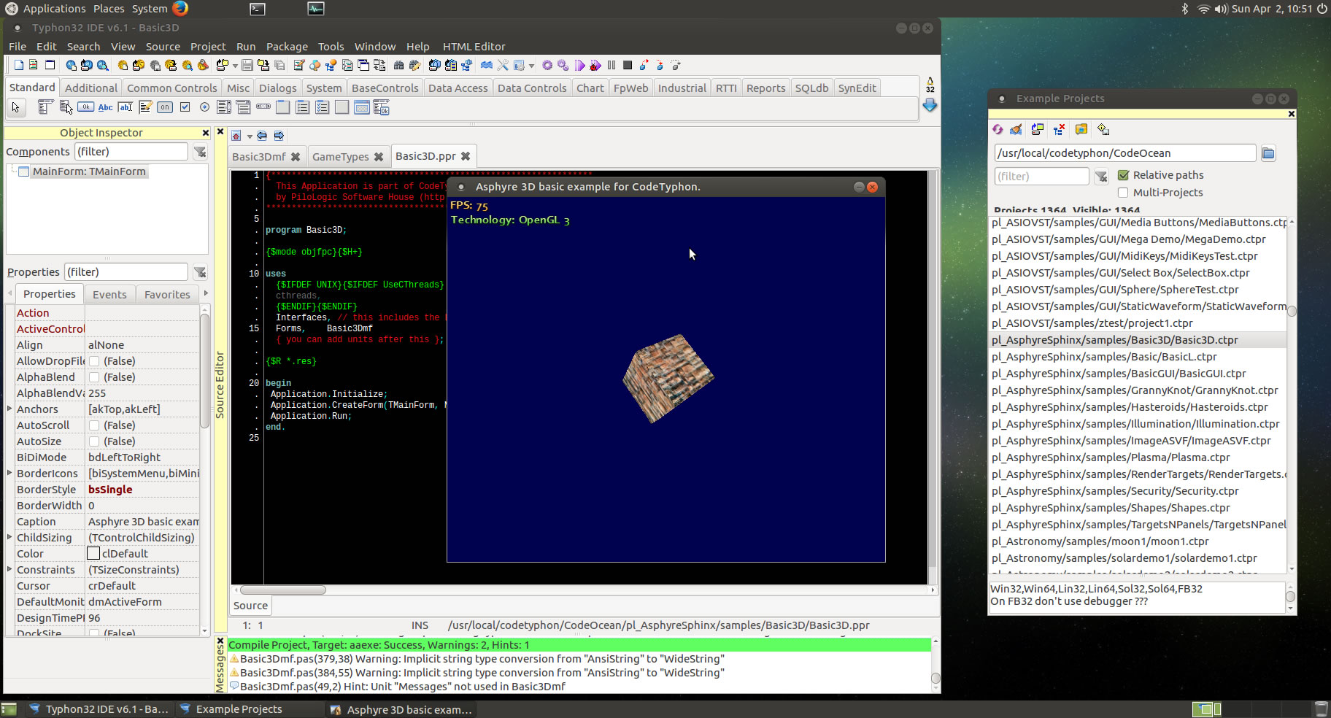Viewport: 1331px width, 718px height.
Task: Click the tree with red X icon
Action: (1060, 129)
